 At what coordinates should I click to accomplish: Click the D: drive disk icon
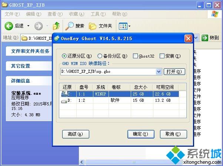pyautogui.click(x=64, y=101)
